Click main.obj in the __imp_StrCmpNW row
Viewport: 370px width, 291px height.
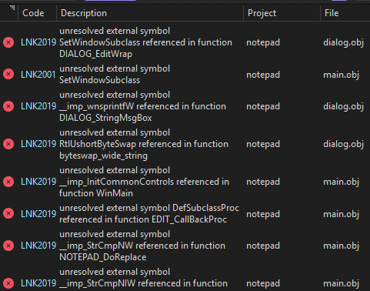(x=341, y=246)
